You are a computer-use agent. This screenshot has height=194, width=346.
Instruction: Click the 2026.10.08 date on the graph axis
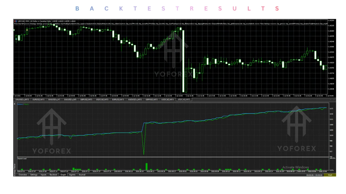point(322,171)
